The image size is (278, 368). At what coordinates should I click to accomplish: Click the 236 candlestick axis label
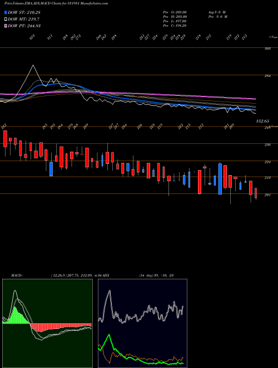pos(268,145)
